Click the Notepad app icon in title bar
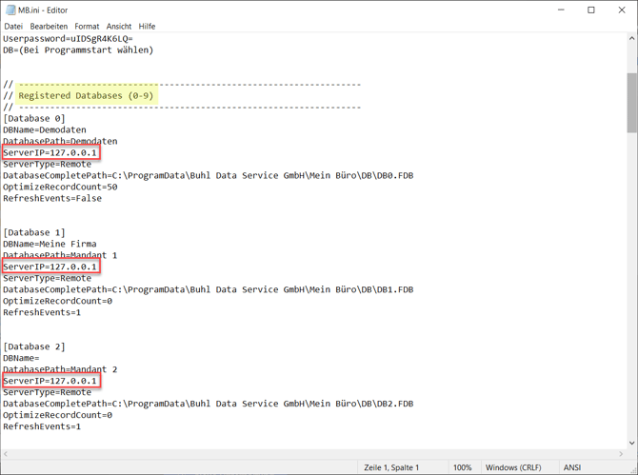Viewport: 638px width, 475px height. (10, 10)
